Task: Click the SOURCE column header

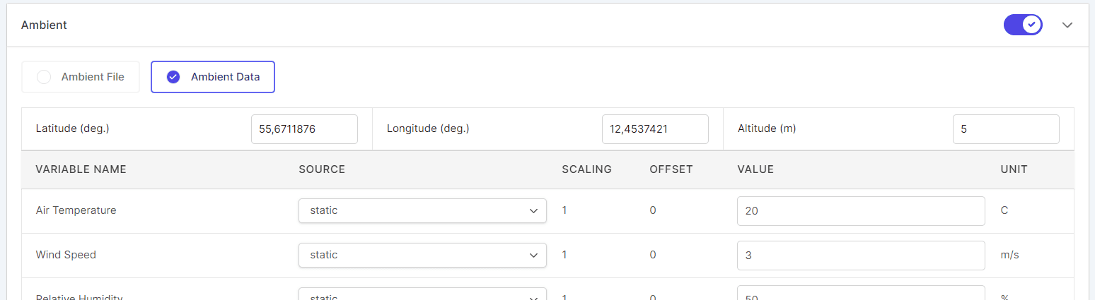Action: pos(322,169)
